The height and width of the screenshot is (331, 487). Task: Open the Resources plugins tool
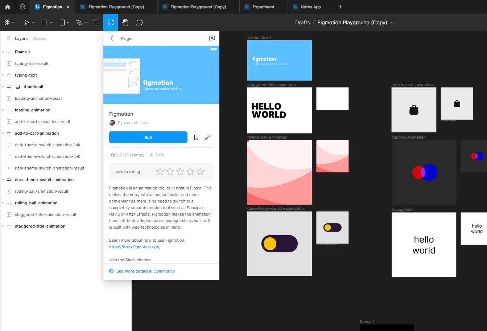111,23
